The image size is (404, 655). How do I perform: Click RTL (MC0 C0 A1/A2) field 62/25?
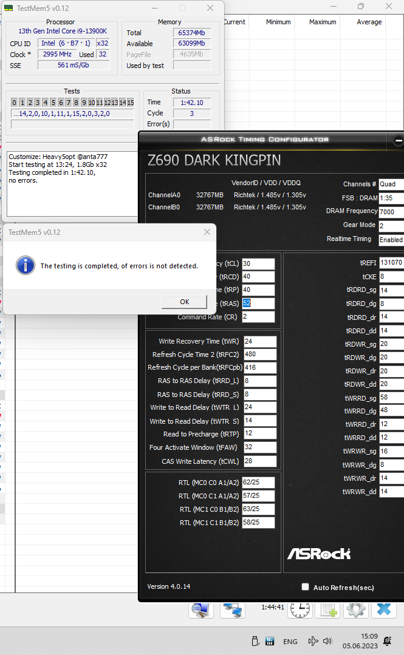(x=258, y=483)
